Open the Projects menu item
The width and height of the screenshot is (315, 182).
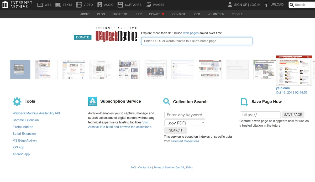click(120, 14)
